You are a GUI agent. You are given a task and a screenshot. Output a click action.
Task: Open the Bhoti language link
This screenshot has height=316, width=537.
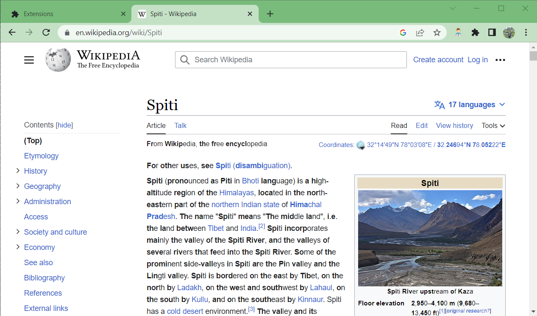pos(250,181)
